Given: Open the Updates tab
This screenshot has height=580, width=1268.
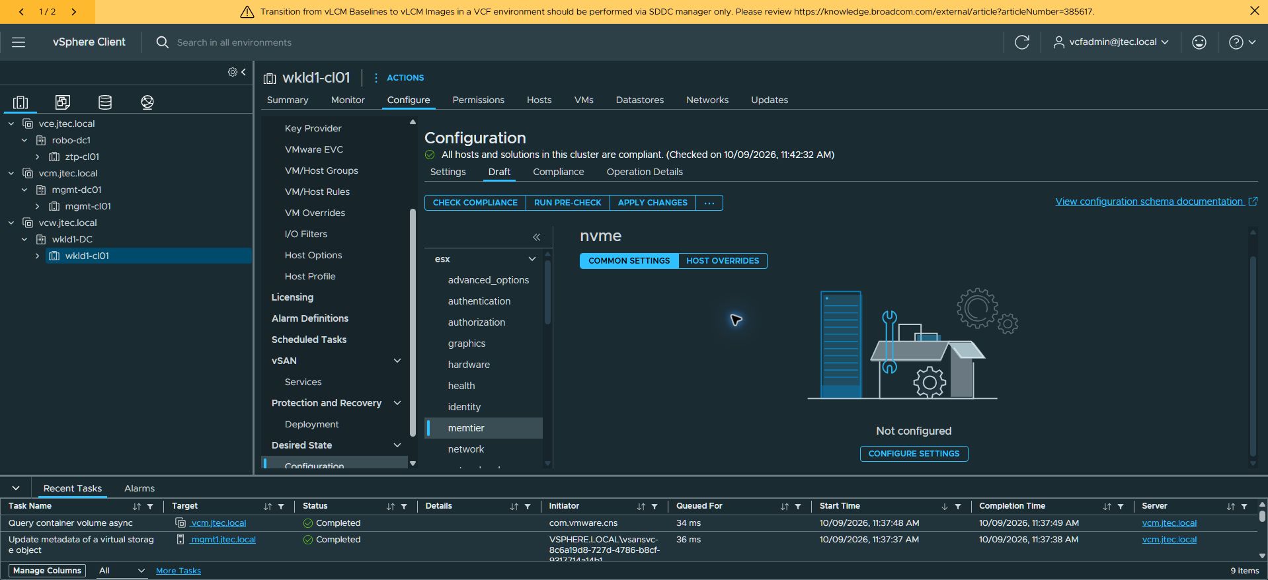Looking at the screenshot, I should (x=770, y=100).
